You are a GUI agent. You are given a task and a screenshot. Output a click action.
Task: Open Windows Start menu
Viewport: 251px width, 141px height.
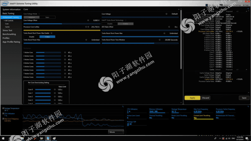pos(3,138)
